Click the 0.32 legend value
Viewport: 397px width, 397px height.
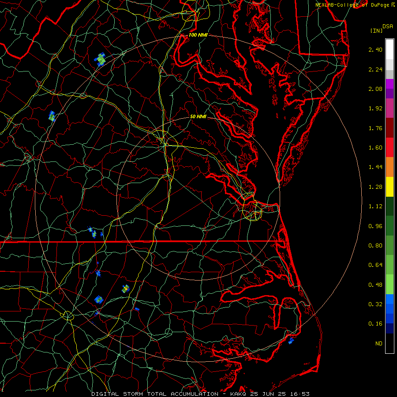375,304
